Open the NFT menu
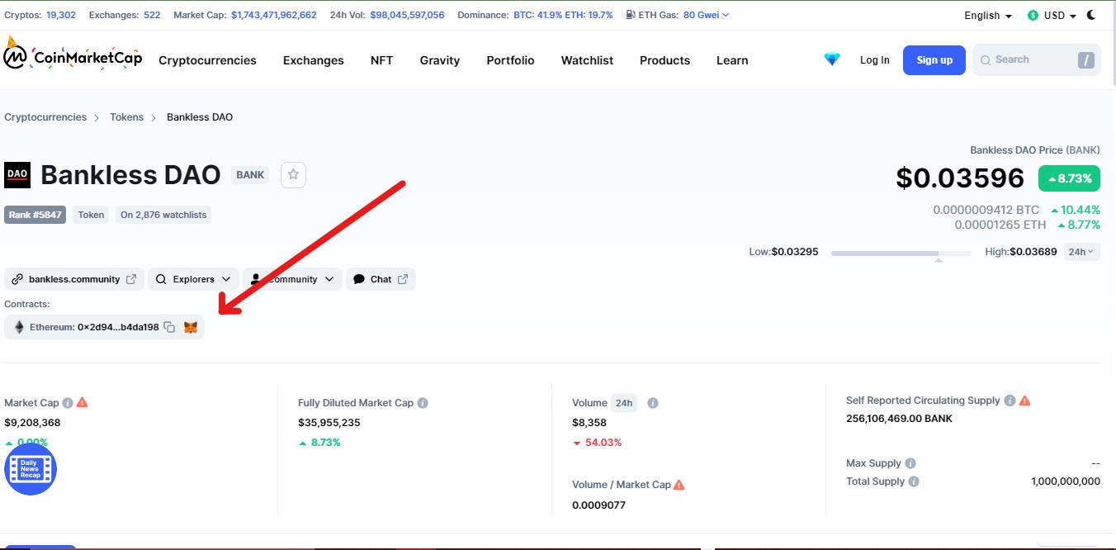The width and height of the screenshot is (1116, 550). [382, 60]
